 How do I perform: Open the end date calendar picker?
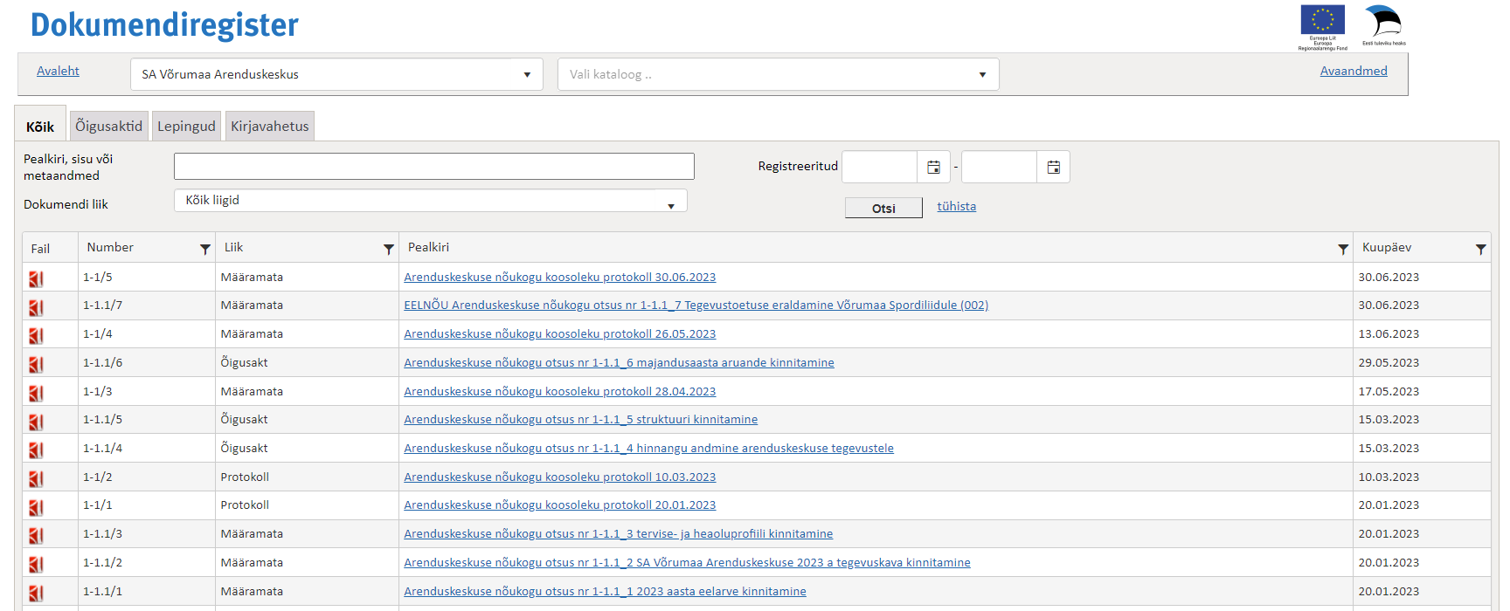click(1053, 167)
